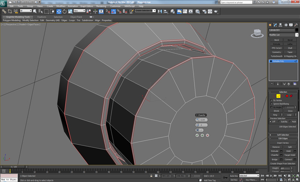Click the Align tool icon

[x=165, y=11]
